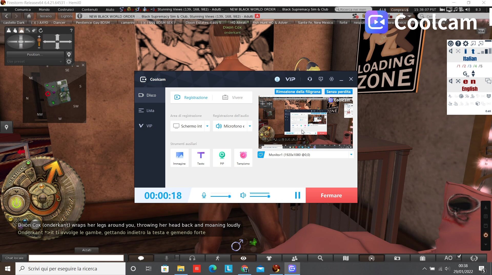Expand the Schermo int recording area dropdown
This screenshot has width=492, height=275.
(x=207, y=126)
